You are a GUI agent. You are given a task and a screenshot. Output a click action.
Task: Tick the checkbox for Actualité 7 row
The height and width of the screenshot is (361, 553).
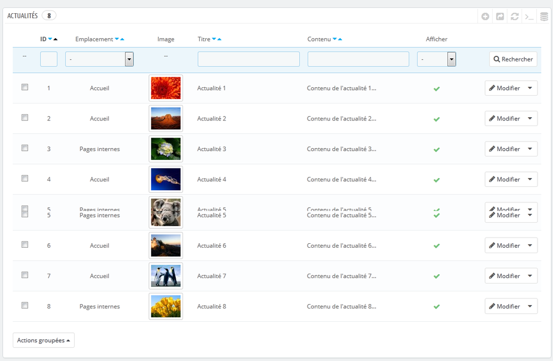click(25, 275)
